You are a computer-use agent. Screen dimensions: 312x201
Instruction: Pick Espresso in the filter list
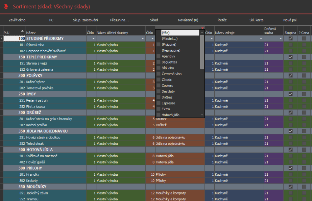[x=168, y=103]
